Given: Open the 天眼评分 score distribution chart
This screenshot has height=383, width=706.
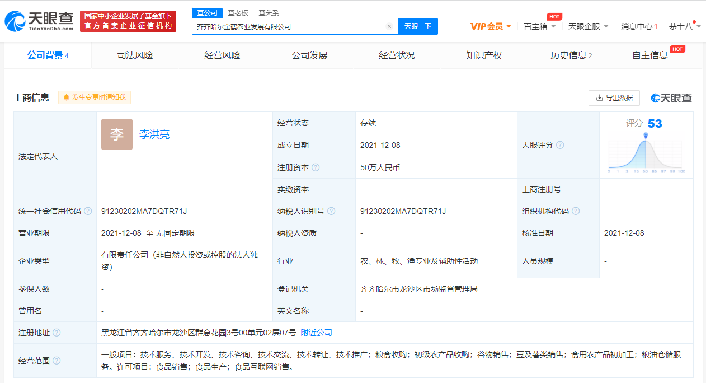Looking at the screenshot, I should (x=646, y=153).
